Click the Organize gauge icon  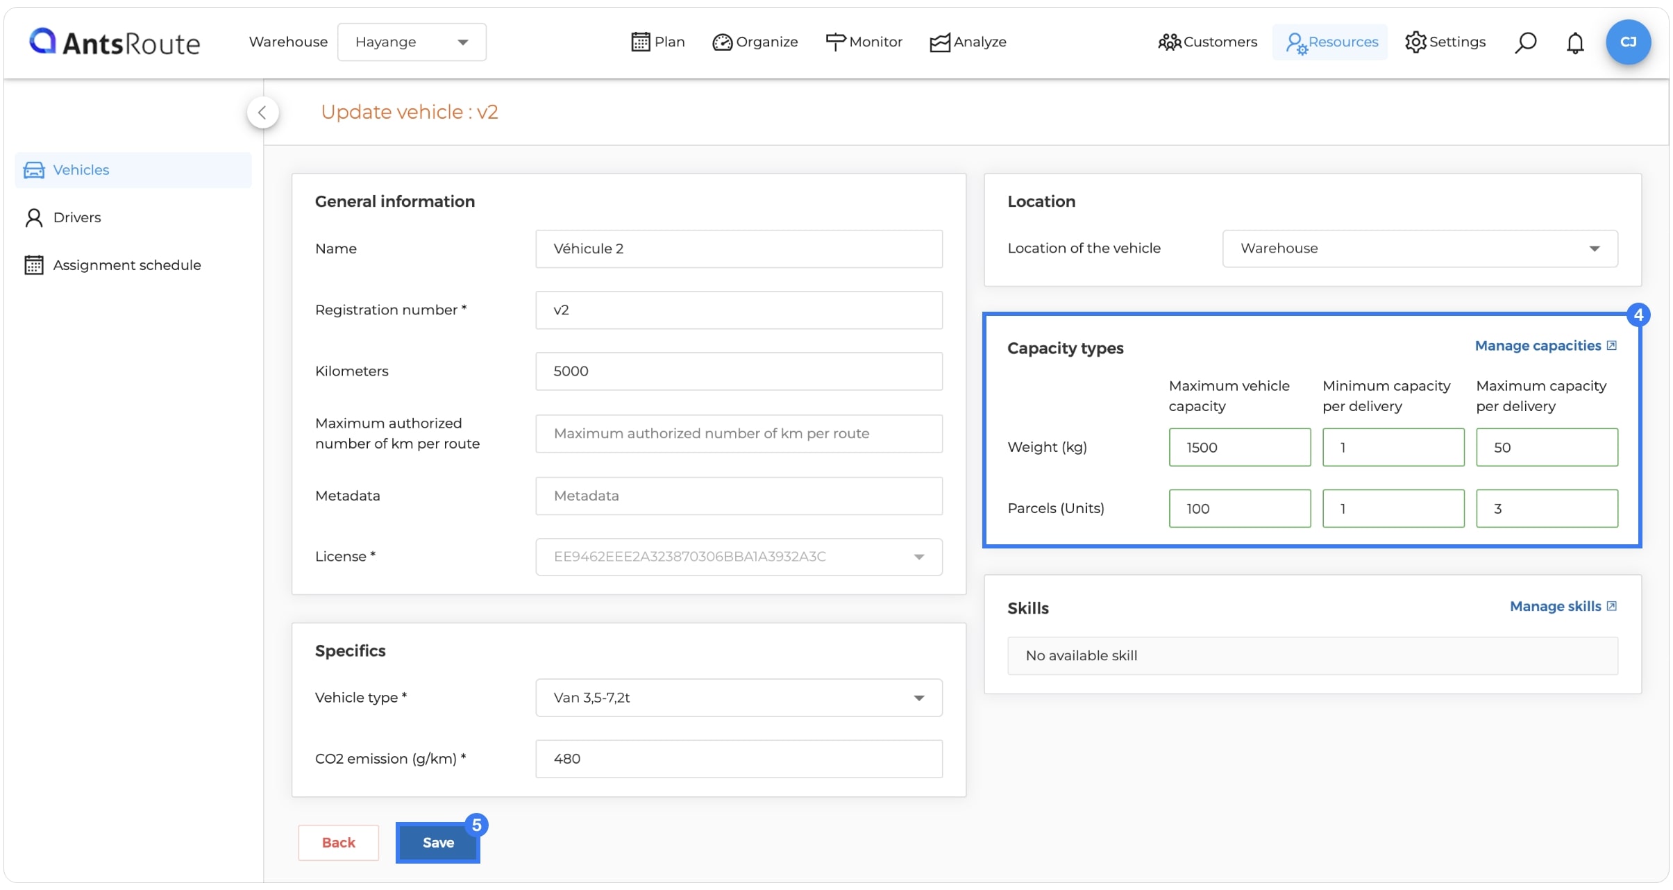(722, 42)
